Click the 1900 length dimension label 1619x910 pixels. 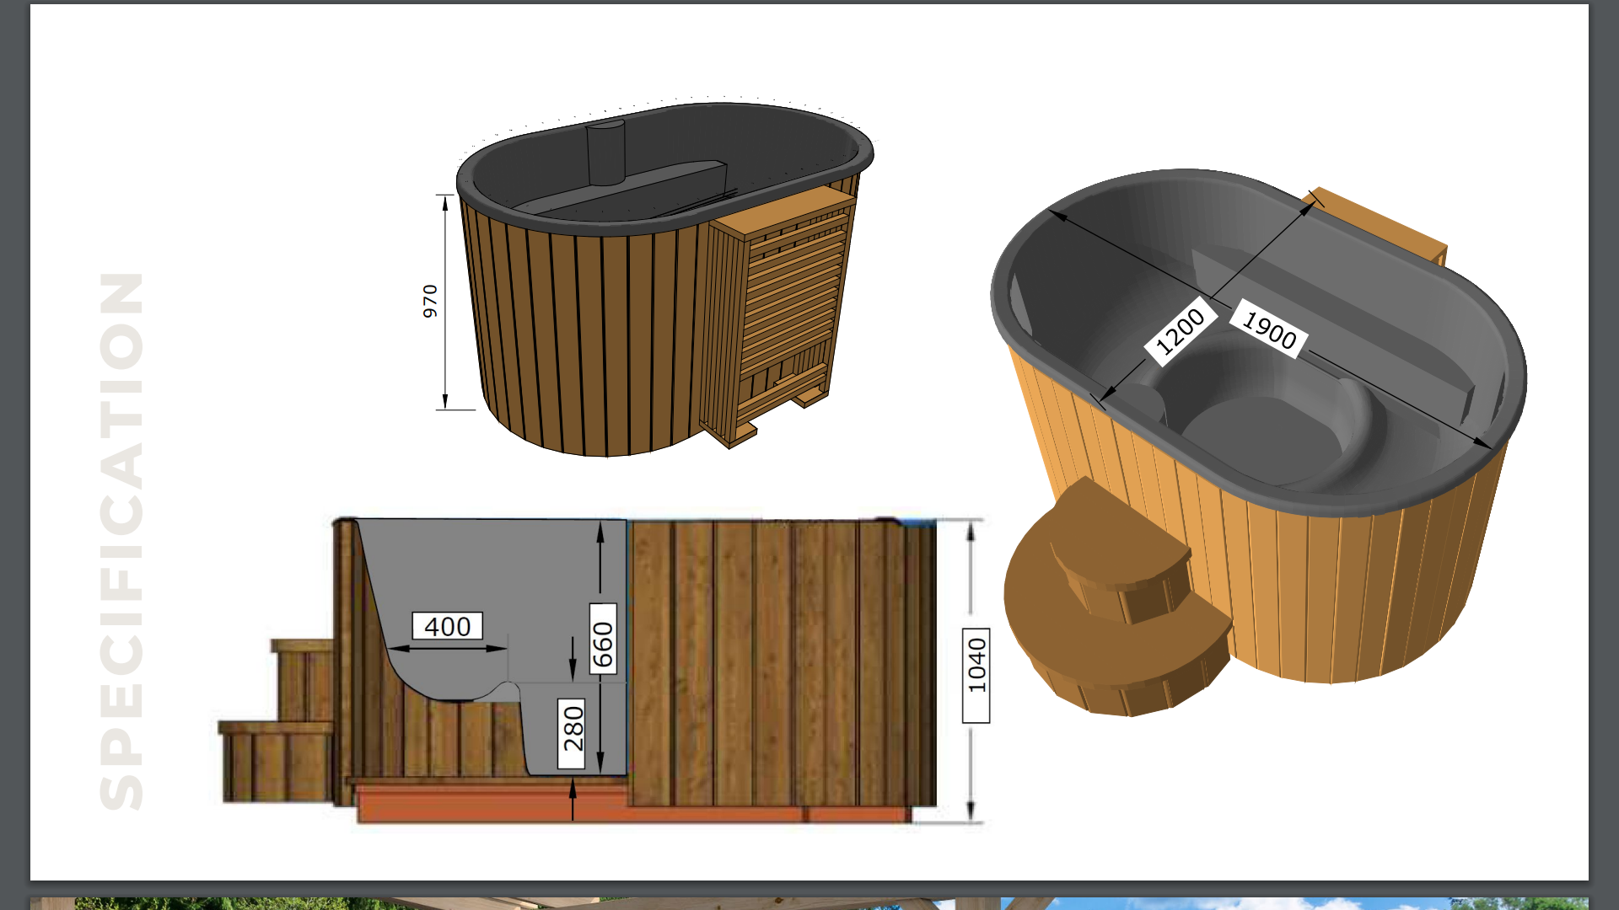[1269, 329]
